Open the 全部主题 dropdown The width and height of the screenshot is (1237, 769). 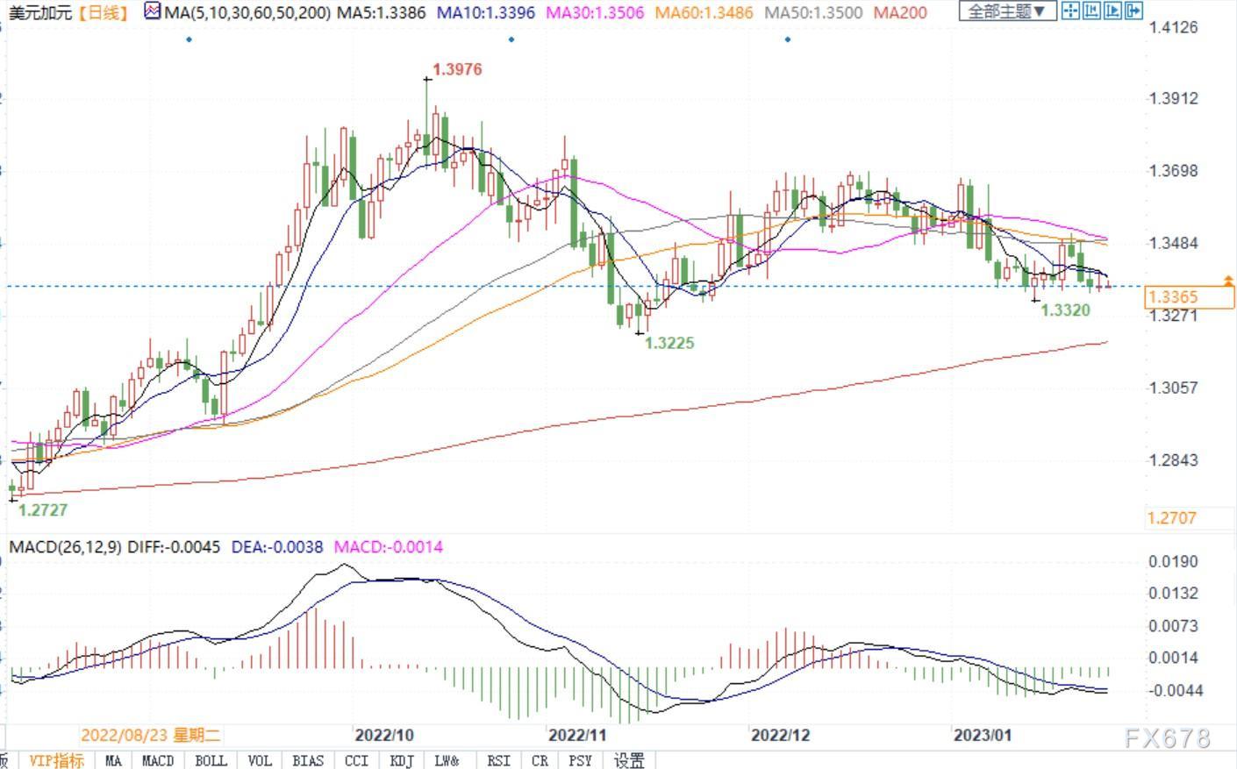pyautogui.click(x=1006, y=11)
